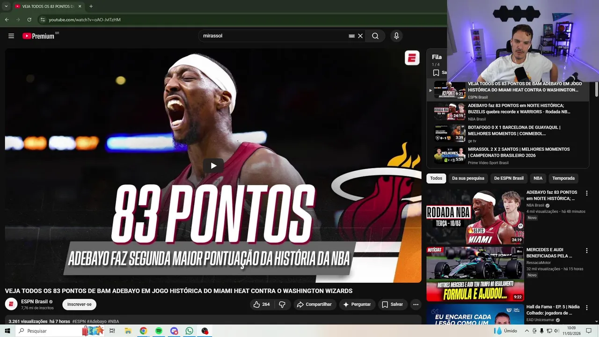Go back in the browser
This screenshot has width=599, height=337.
[x=7, y=20]
